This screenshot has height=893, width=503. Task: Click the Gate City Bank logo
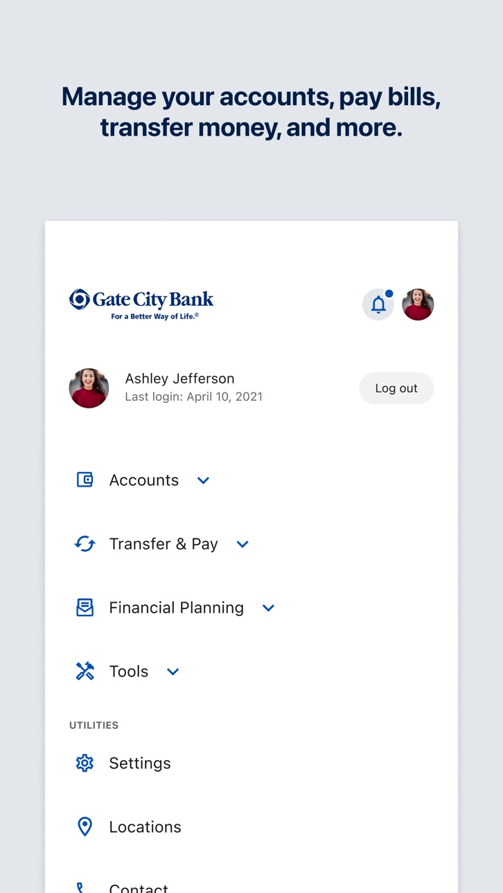click(x=141, y=305)
